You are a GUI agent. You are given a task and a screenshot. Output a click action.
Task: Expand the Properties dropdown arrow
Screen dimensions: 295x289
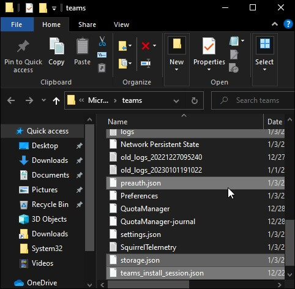(209, 70)
